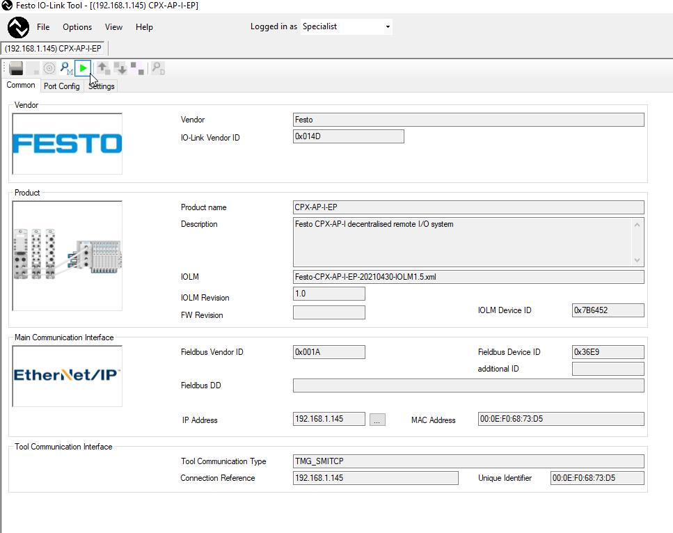Screen dimensions: 673x533
Task: Click the 'Tool Communication Interface' group title
Action: 63,447
